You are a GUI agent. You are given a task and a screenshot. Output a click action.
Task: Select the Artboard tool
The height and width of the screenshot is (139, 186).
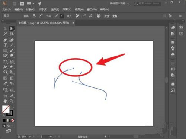[x=5, y=96]
